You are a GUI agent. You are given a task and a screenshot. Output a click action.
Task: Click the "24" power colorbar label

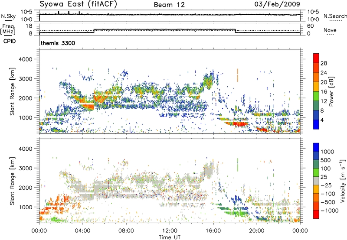pyautogui.click(x=324, y=73)
